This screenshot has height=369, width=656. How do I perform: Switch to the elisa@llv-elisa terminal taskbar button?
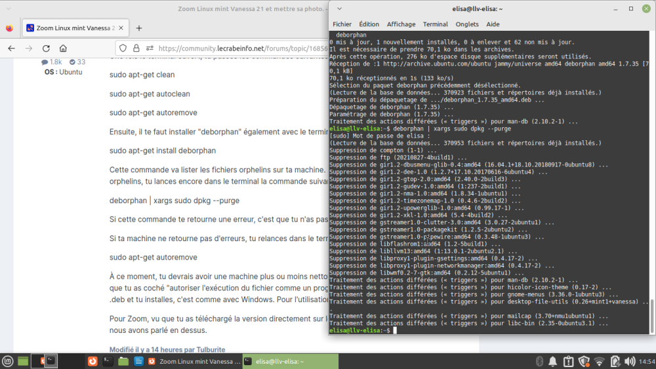[x=289, y=361]
